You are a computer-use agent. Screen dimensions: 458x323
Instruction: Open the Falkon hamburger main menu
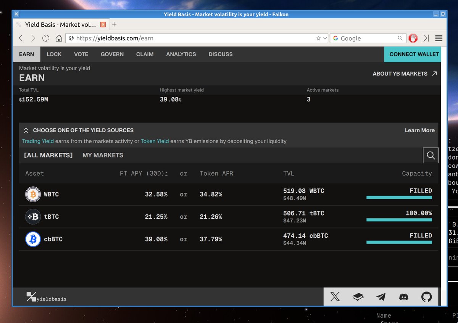coord(439,38)
